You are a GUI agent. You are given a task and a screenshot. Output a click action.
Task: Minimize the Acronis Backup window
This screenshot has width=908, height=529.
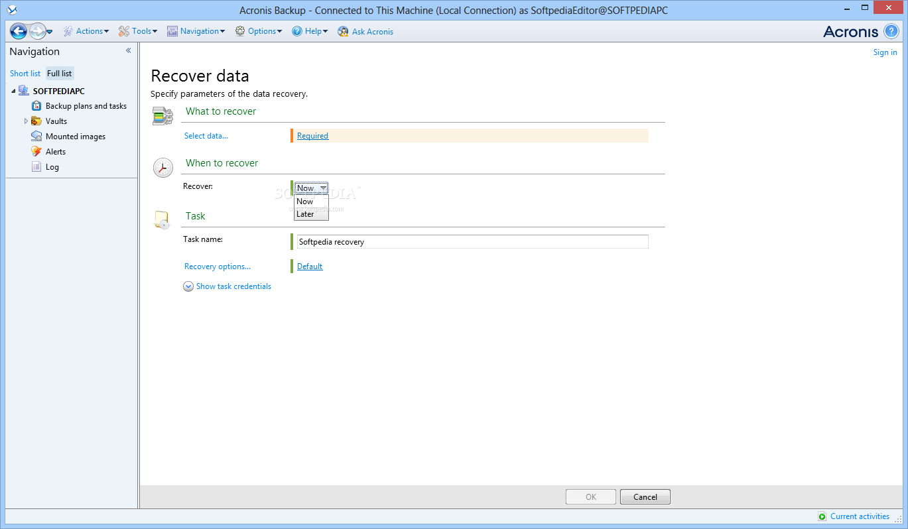click(x=846, y=9)
